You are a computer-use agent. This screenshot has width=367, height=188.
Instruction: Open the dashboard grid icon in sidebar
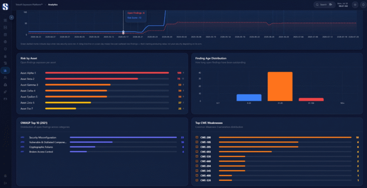(x=5, y=21)
